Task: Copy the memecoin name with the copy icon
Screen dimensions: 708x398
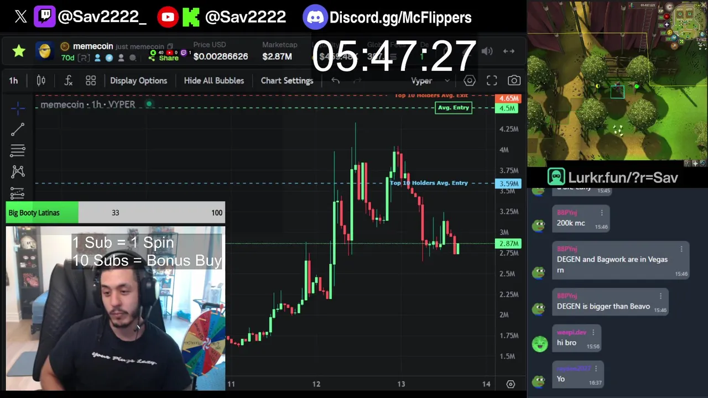Action: click(x=170, y=46)
